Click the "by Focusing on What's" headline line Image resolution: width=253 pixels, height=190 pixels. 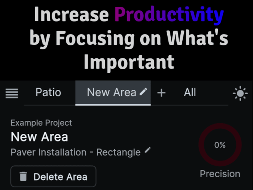point(129,39)
